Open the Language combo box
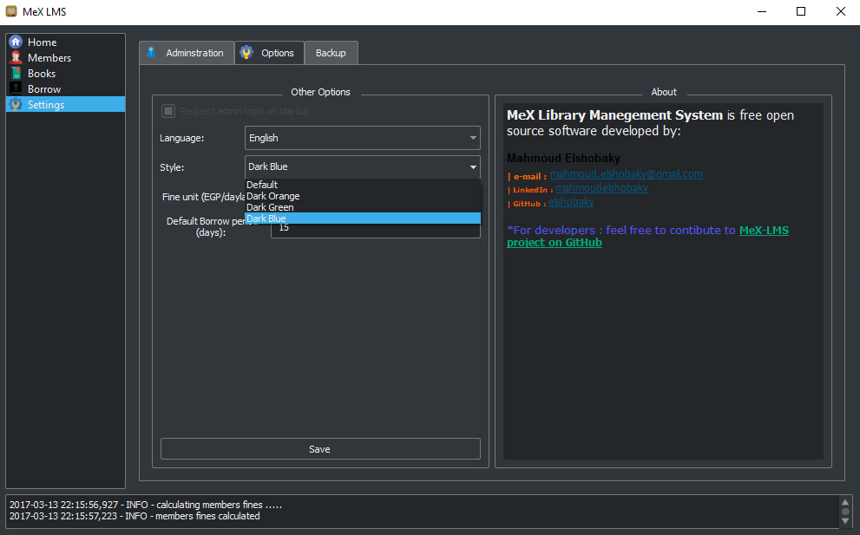860x535 pixels. [362, 138]
